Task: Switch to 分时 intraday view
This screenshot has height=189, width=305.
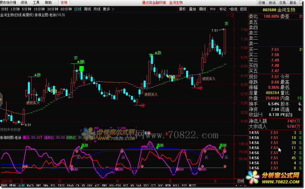Action: coord(5,9)
